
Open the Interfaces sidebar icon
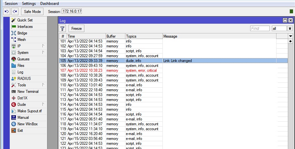pyautogui.click(x=14, y=27)
